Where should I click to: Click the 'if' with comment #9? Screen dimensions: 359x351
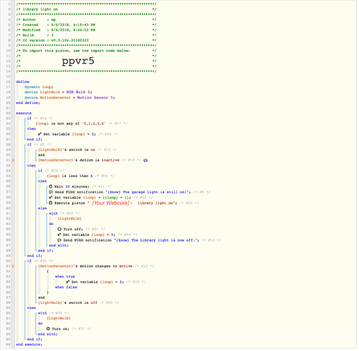[x=29, y=145]
